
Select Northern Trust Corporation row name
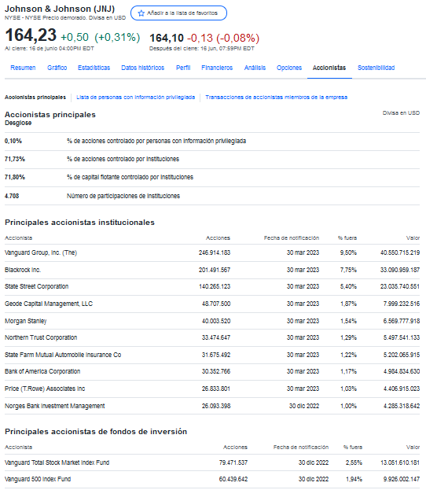click(41, 337)
